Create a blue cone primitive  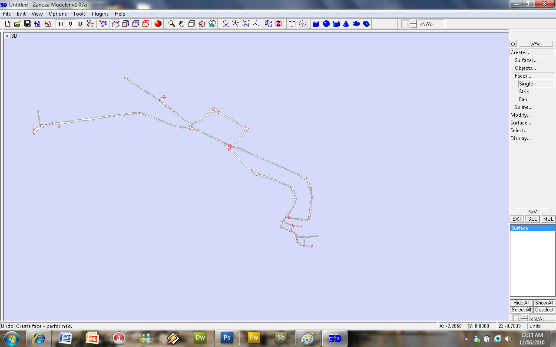346,24
